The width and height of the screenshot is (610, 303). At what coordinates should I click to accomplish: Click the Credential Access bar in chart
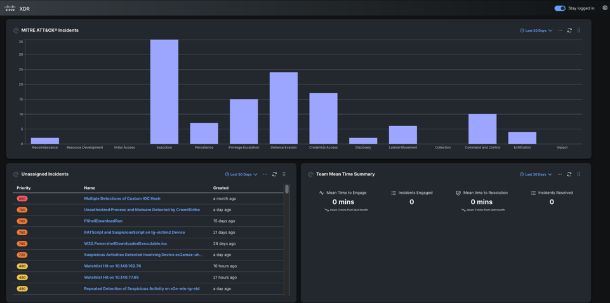(x=323, y=119)
